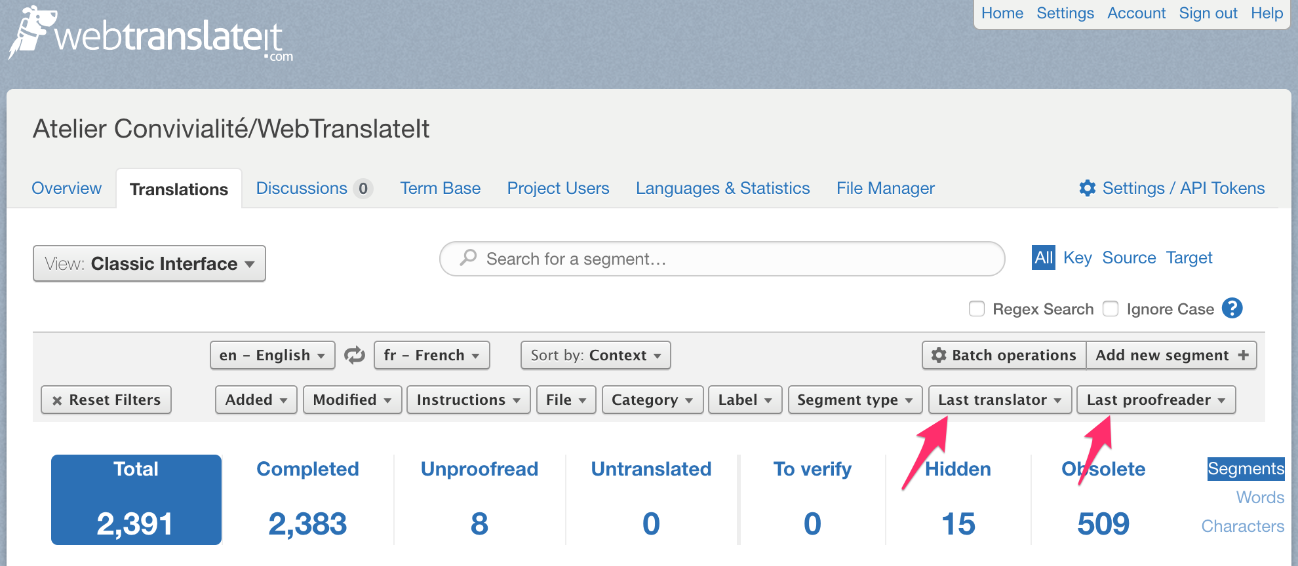Select the Unproofread 8 filter tile
The width and height of the screenshot is (1298, 566).
click(x=479, y=500)
